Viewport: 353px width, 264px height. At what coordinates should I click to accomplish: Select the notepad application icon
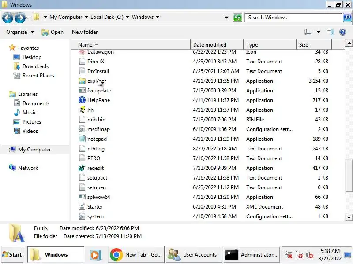click(82, 139)
